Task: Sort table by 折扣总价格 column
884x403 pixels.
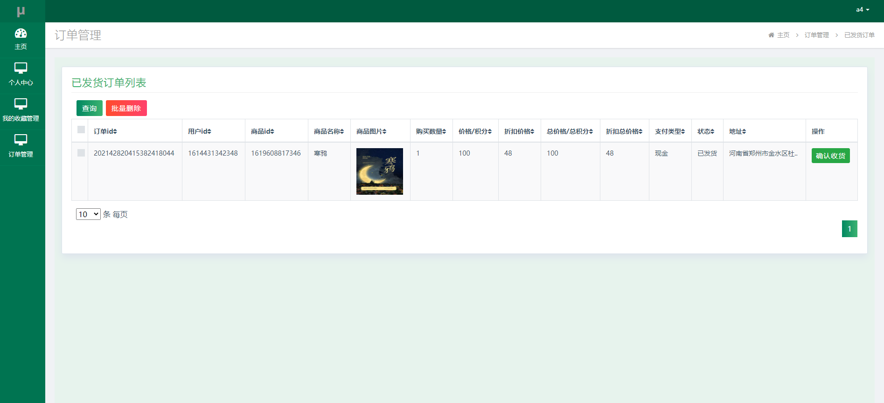Action: [x=624, y=131]
